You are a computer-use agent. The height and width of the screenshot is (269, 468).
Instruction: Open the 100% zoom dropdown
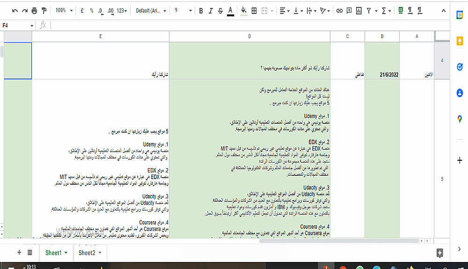click(x=64, y=10)
